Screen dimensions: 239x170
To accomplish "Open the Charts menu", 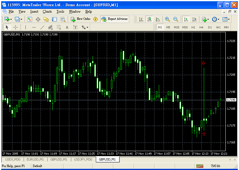I will (47, 12).
